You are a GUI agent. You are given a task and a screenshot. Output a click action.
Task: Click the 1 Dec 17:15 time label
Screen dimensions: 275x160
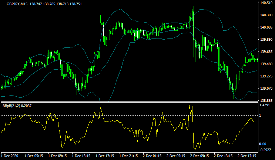(x=105, y=156)
